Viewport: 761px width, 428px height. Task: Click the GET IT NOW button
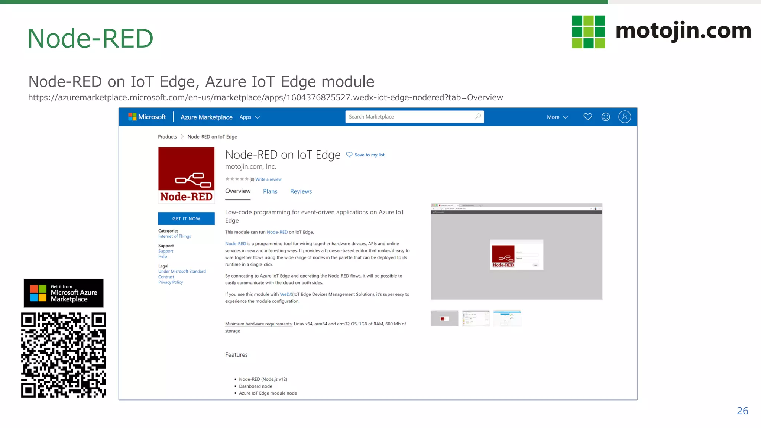click(x=186, y=218)
